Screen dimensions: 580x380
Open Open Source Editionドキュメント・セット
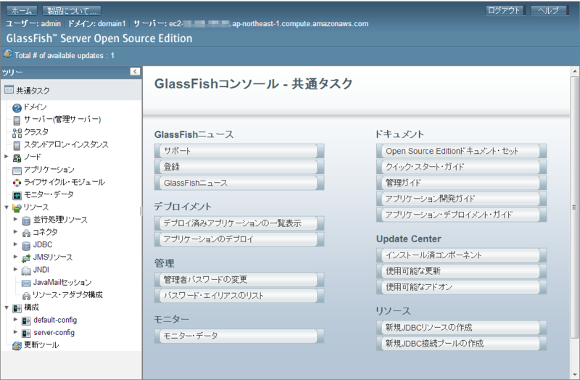(x=461, y=151)
